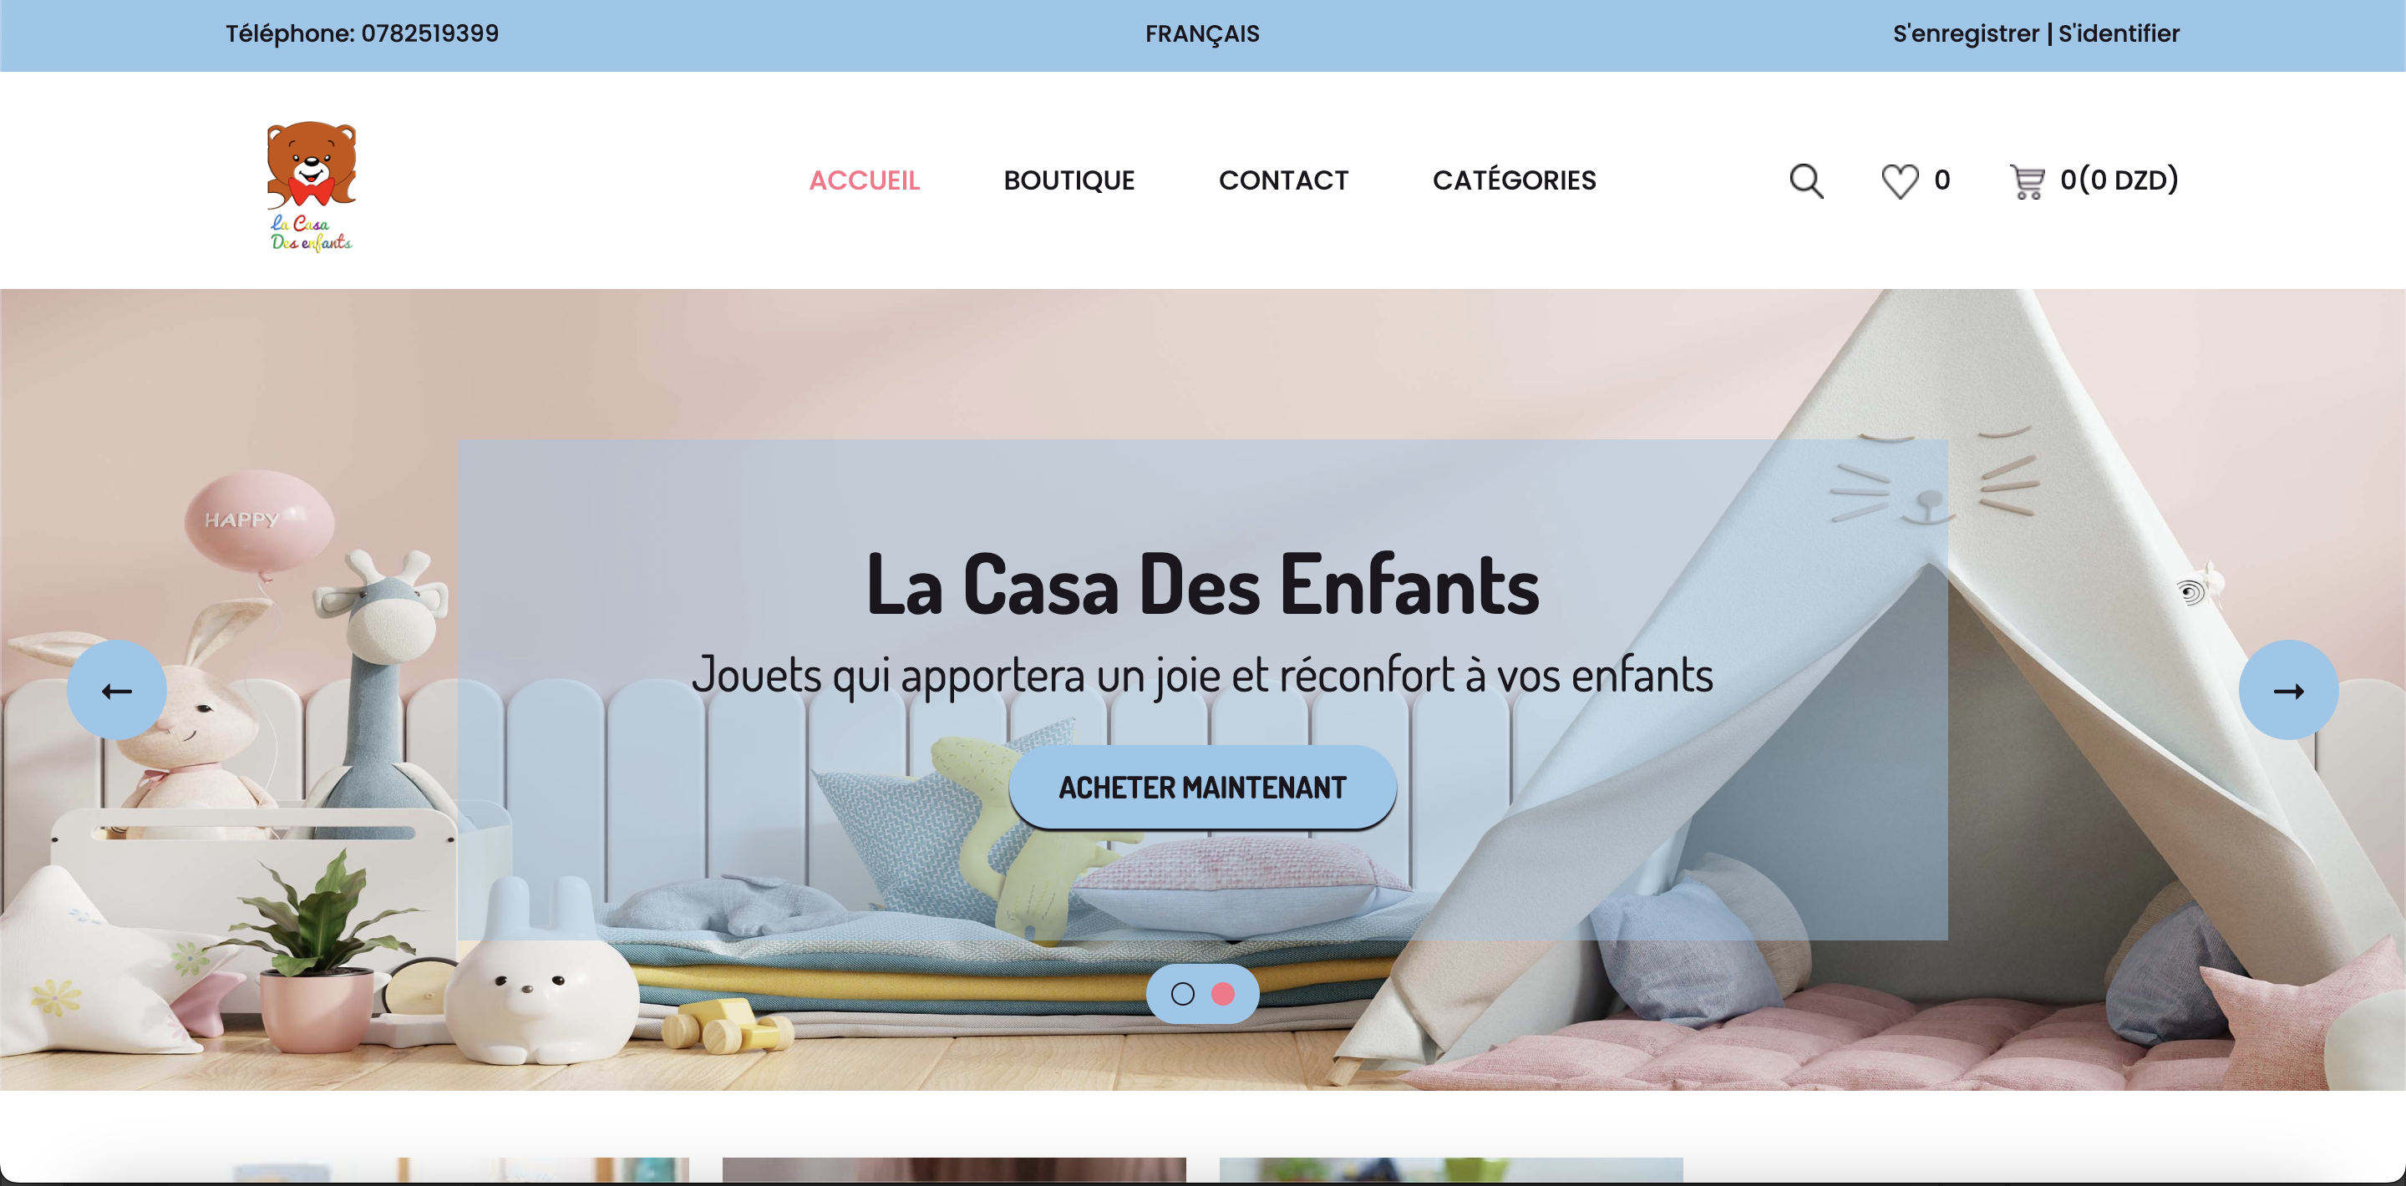This screenshot has height=1186, width=2406.
Task: Click the S'enregistrer link
Action: (x=1965, y=33)
